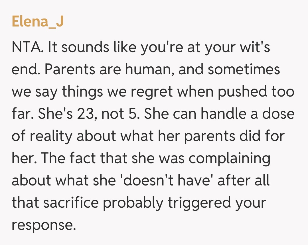This screenshot has width=308, height=245.
Task: Click the words "of reality"
Action: (42, 136)
